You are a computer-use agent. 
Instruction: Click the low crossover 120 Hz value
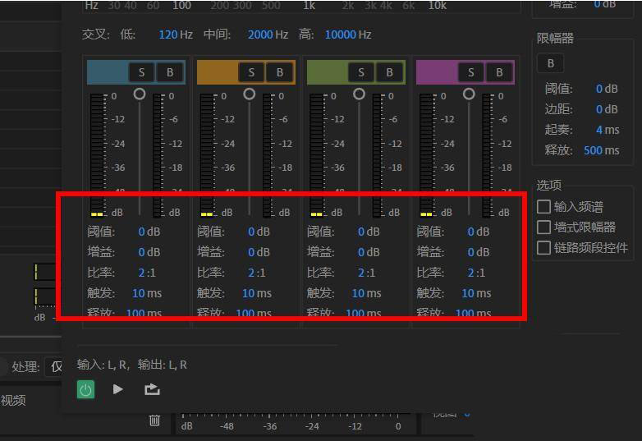[x=168, y=34]
